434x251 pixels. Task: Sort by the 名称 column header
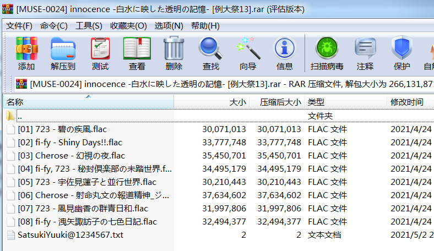(15, 102)
